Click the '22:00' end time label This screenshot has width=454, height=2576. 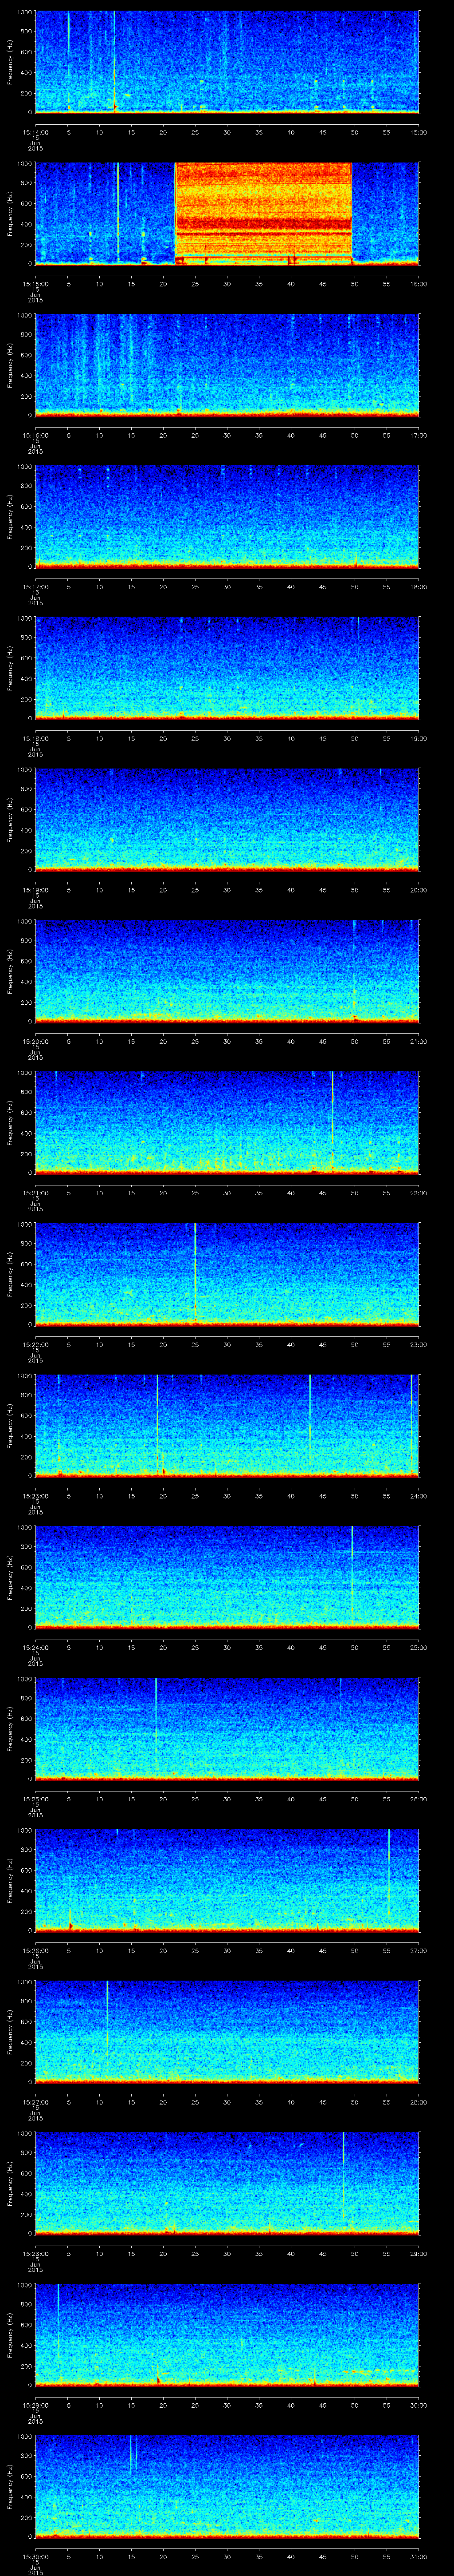point(418,1193)
